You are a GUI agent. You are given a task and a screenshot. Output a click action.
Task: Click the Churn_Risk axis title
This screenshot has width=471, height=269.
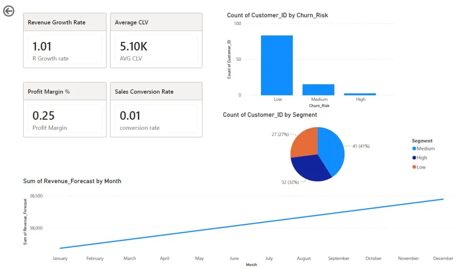click(319, 106)
